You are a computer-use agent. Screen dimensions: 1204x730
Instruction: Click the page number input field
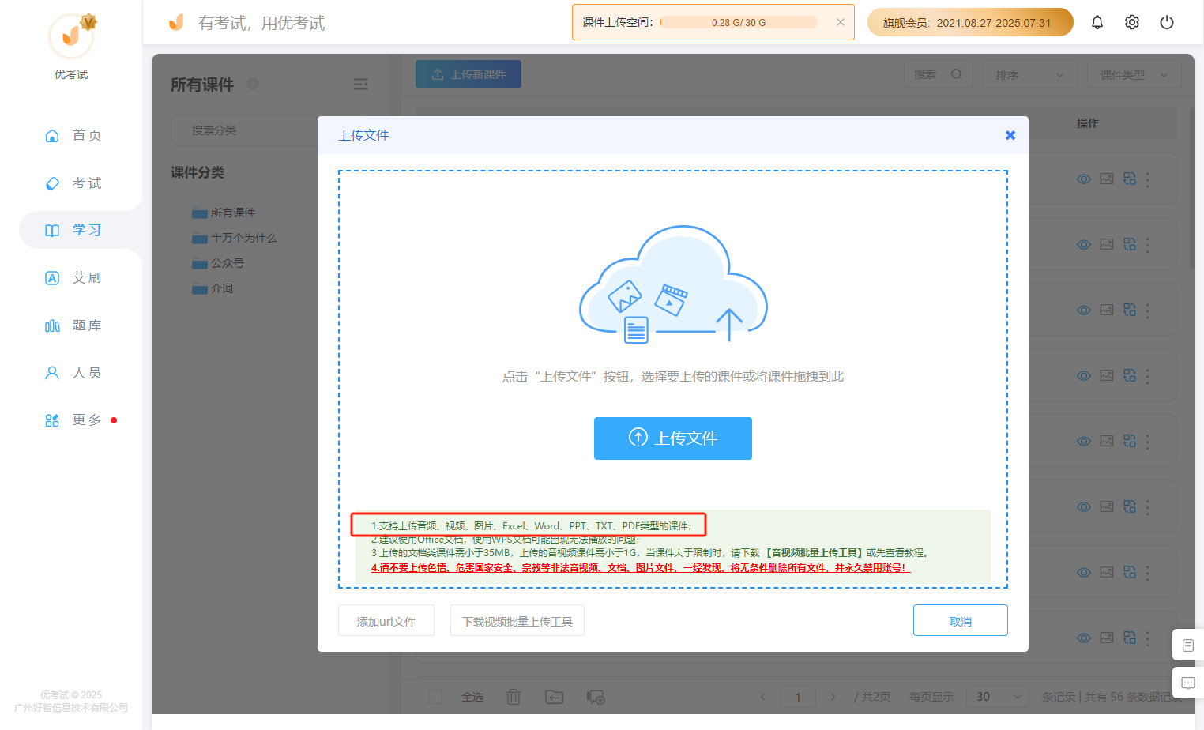[798, 697]
